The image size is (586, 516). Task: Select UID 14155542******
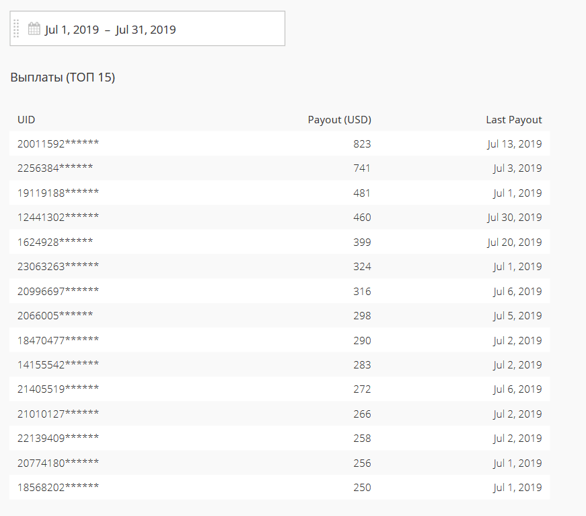pos(58,365)
